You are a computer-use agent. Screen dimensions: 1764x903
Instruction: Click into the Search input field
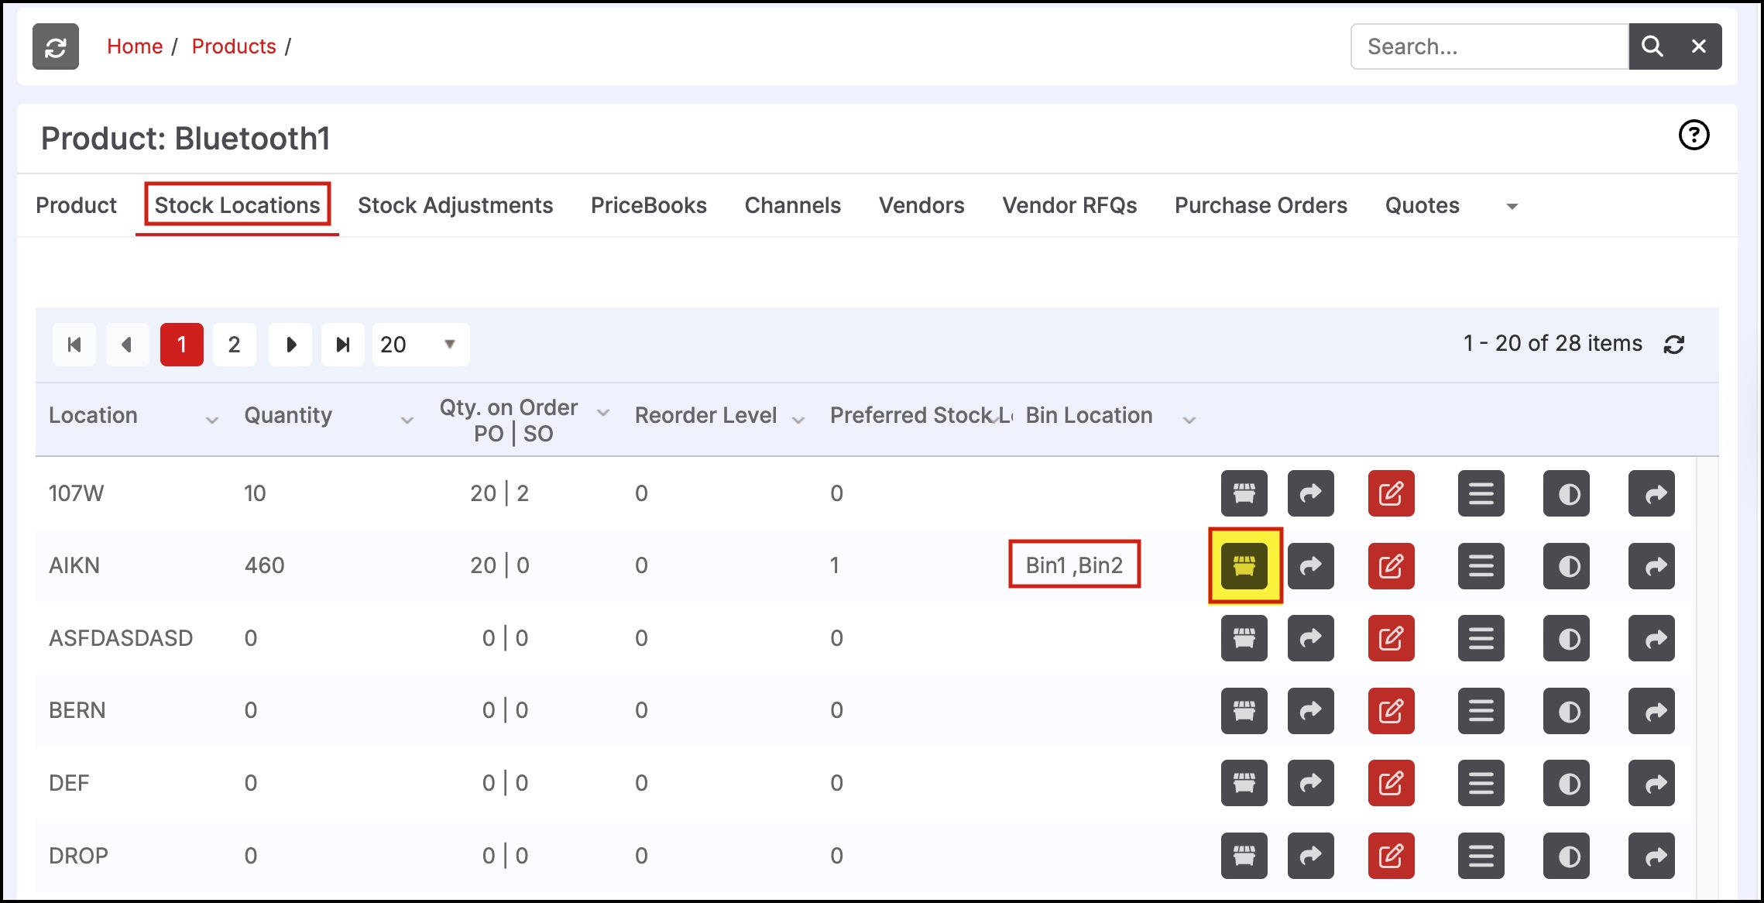[1490, 46]
